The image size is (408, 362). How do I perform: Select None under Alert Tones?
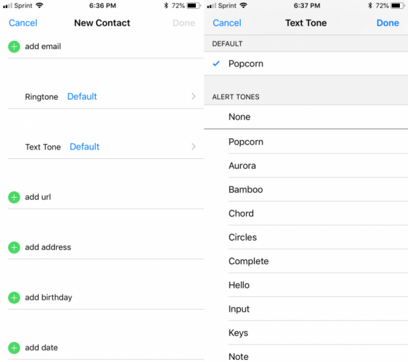click(x=239, y=117)
